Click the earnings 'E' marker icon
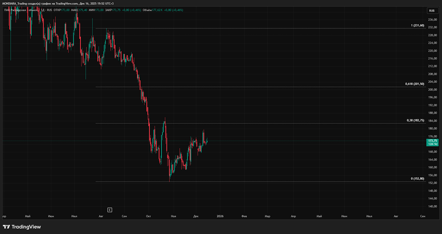The width and height of the screenshot is (442, 234). pyautogui.click(x=110, y=210)
